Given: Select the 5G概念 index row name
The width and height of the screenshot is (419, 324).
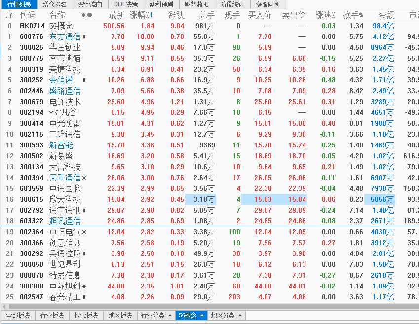Looking at the screenshot, I should [61, 26].
